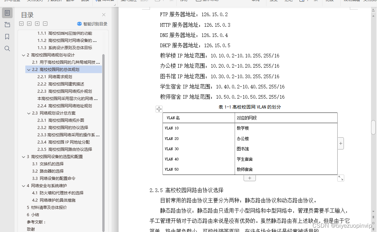Go to 2.2.2 高校校园网建筑描述
The width and height of the screenshot is (377, 232).
(61, 84)
